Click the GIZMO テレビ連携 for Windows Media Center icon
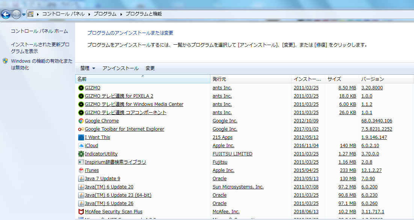Viewport: 414px width, 220px height. point(81,104)
